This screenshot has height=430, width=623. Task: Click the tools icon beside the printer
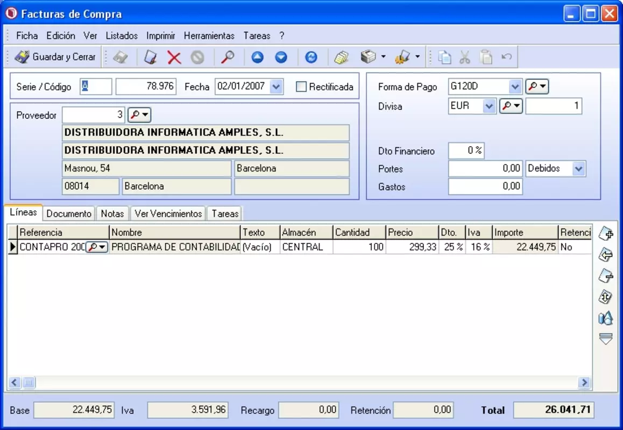[402, 57]
